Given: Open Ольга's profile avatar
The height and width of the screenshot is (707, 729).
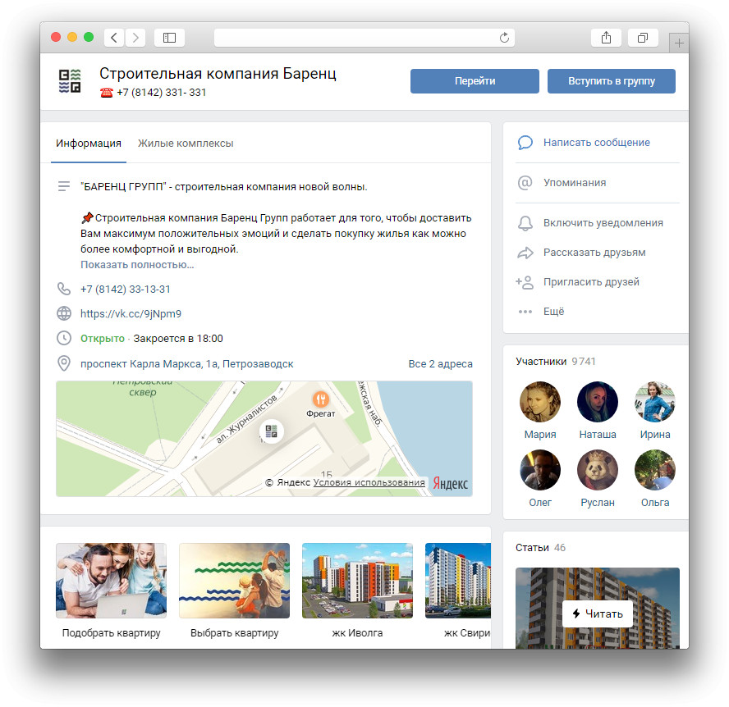Looking at the screenshot, I should (x=654, y=470).
